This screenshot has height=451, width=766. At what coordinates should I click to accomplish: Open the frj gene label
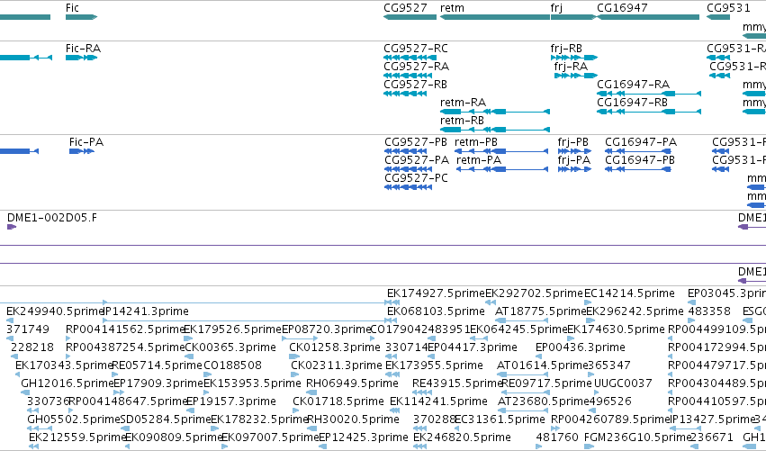point(556,8)
